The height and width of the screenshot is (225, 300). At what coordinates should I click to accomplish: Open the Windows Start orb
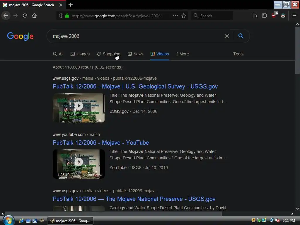tap(8, 220)
